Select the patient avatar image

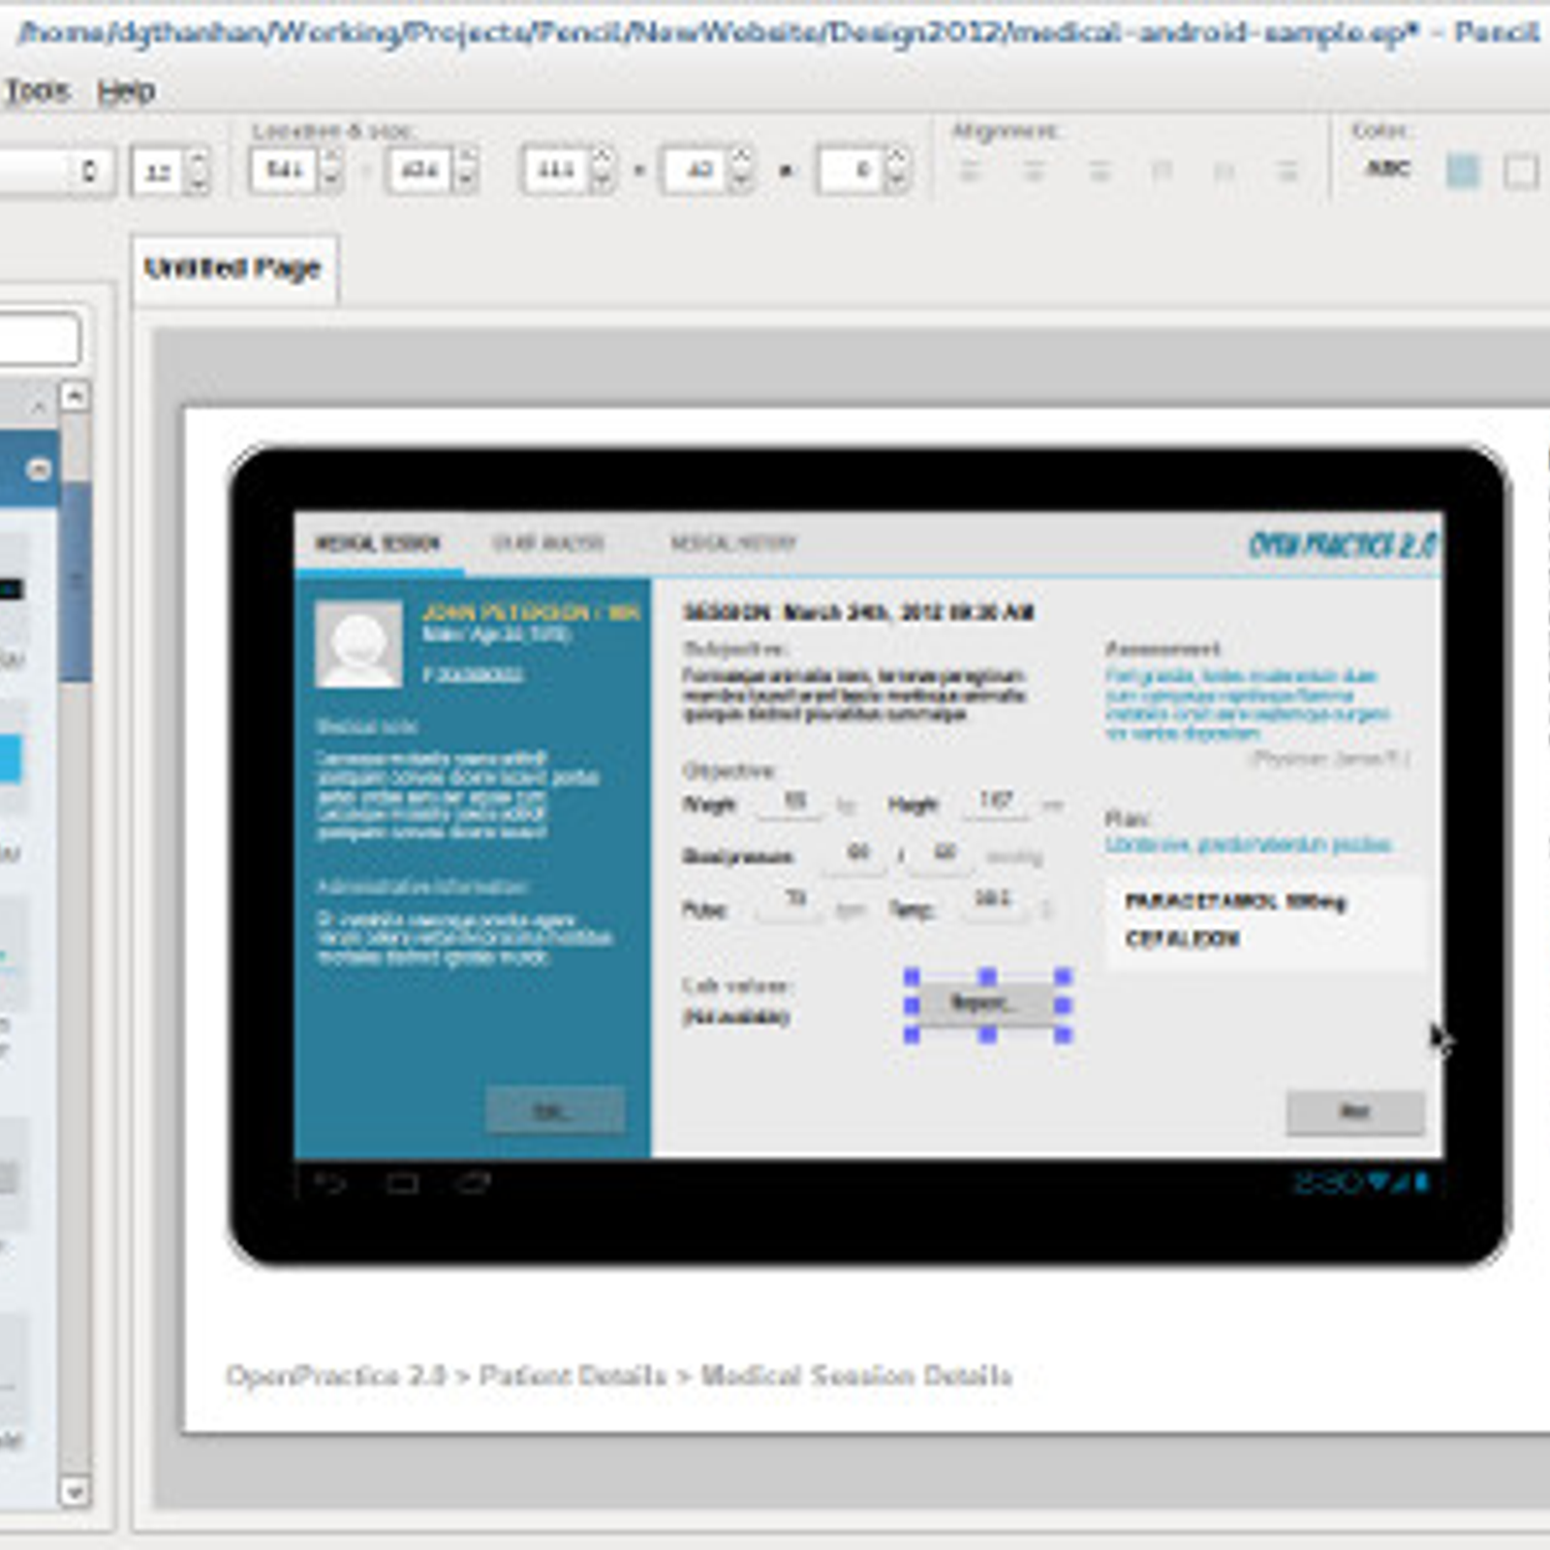point(358,644)
